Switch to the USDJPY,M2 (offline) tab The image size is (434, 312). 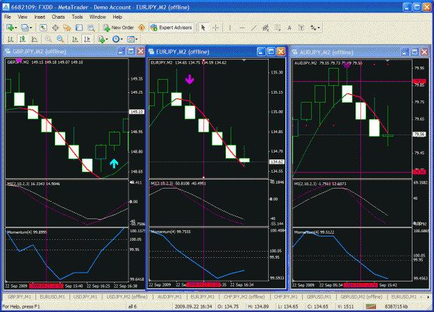(x=127, y=297)
